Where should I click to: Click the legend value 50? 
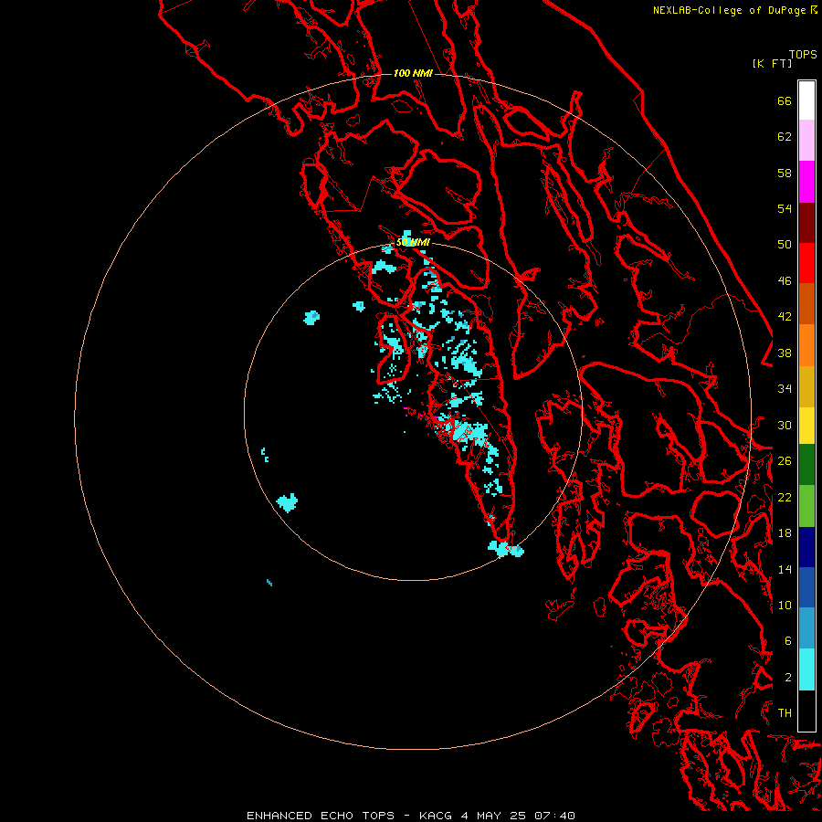785,244
